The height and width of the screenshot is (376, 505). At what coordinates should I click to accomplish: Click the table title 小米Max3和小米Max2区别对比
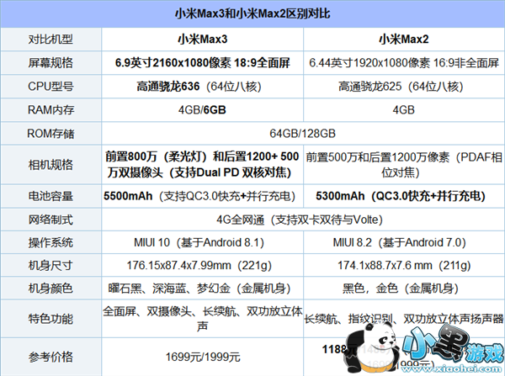(252, 13)
